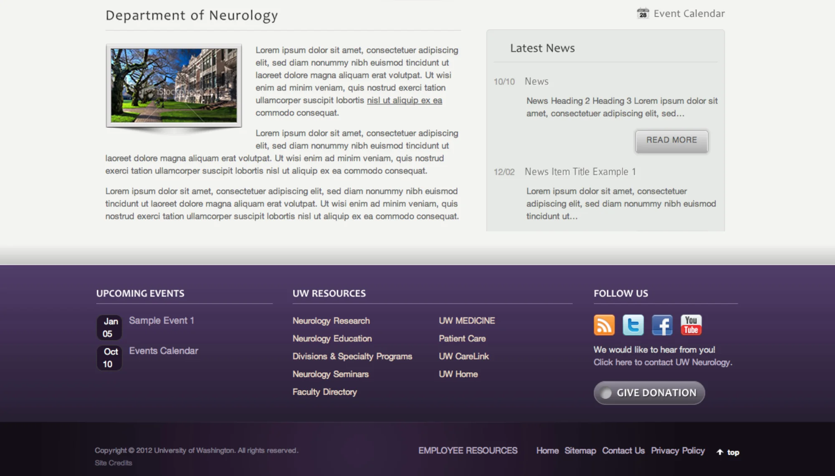Open the YouTube icon link

click(x=691, y=325)
